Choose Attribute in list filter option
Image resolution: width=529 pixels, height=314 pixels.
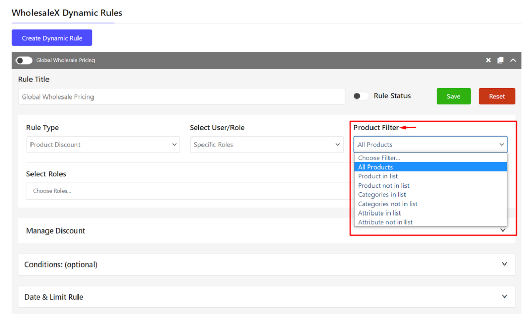coord(430,213)
